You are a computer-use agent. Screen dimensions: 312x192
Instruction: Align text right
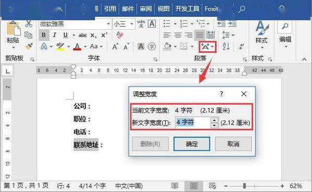pyautogui.click(x=189, y=35)
